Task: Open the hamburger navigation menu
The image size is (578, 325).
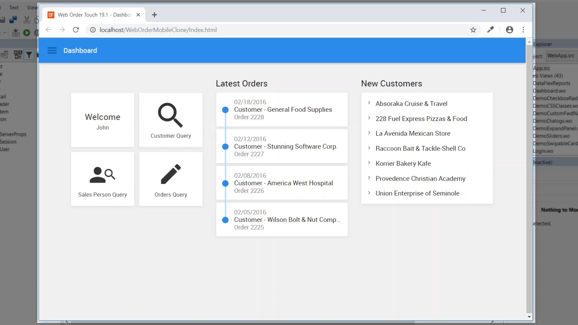Action: click(52, 51)
